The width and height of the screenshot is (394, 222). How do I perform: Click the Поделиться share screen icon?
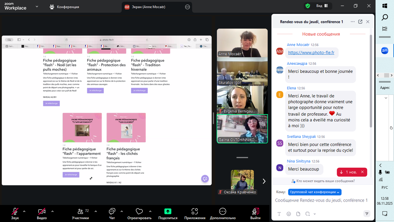click(168, 212)
